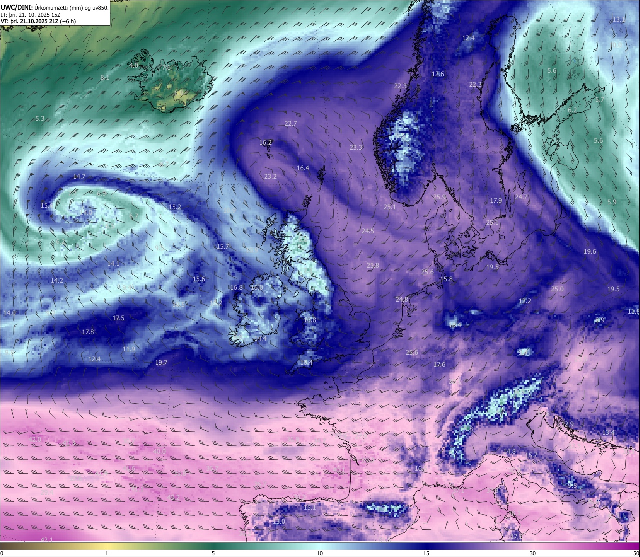Click the 23.2 value label

[270, 177]
